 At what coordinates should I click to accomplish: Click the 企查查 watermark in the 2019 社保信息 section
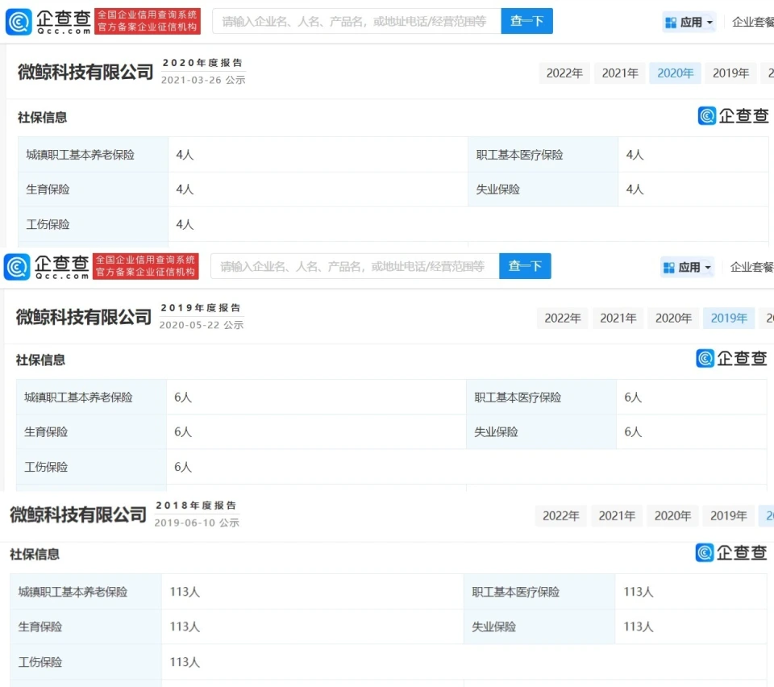[731, 359]
